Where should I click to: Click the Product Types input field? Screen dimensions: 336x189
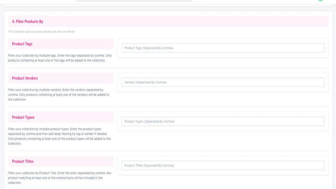[x=223, y=121]
